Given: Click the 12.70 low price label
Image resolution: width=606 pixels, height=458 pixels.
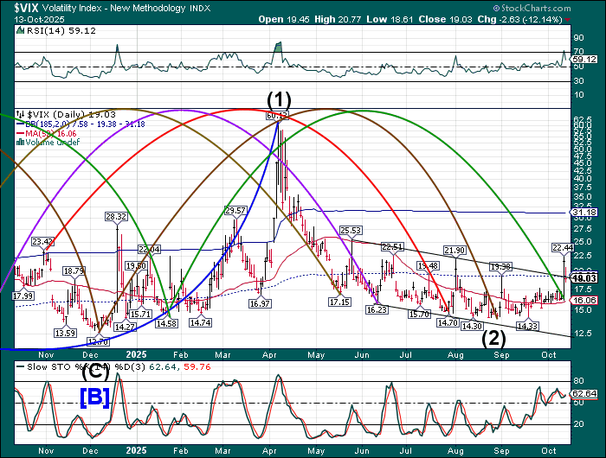Looking at the screenshot, I should 98,341.
